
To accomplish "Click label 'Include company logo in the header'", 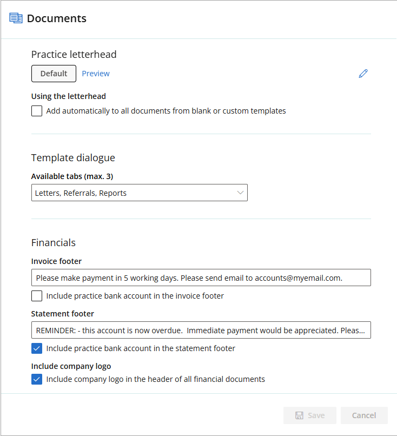I will coord(155,379).
